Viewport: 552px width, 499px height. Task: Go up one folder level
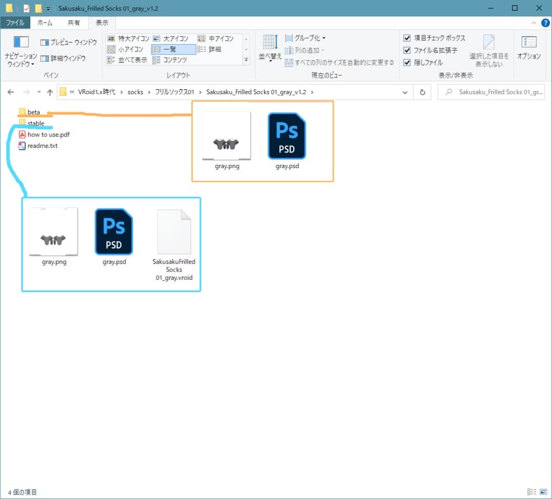tap(50, 92)
